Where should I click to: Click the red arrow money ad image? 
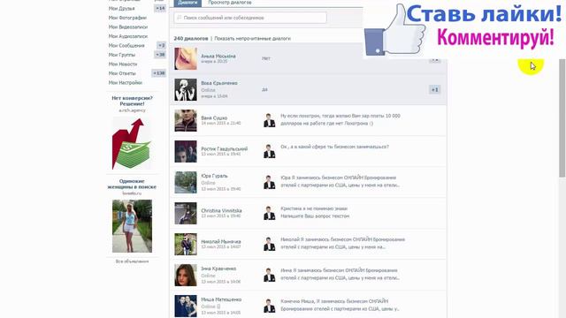tap(132, 143)
